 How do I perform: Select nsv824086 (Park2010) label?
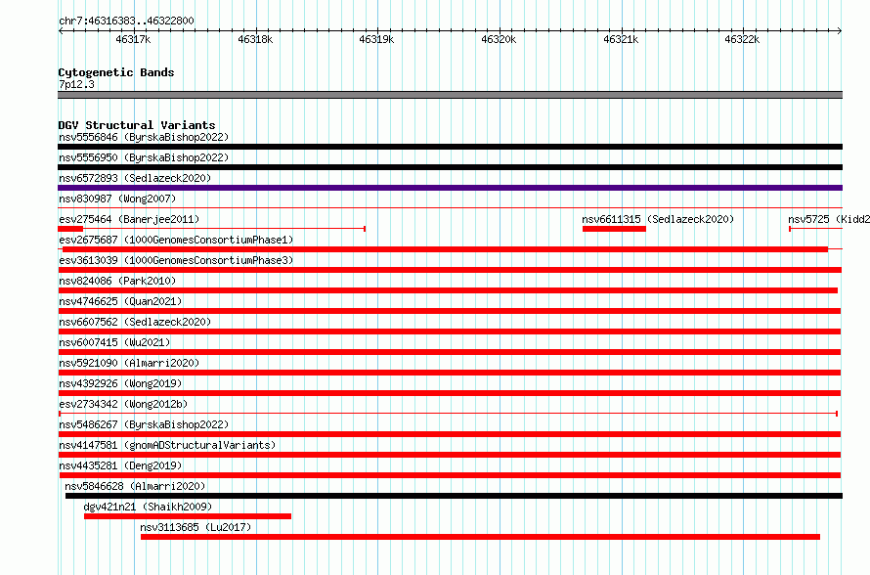pyautogui.click(x=117, y=281)
